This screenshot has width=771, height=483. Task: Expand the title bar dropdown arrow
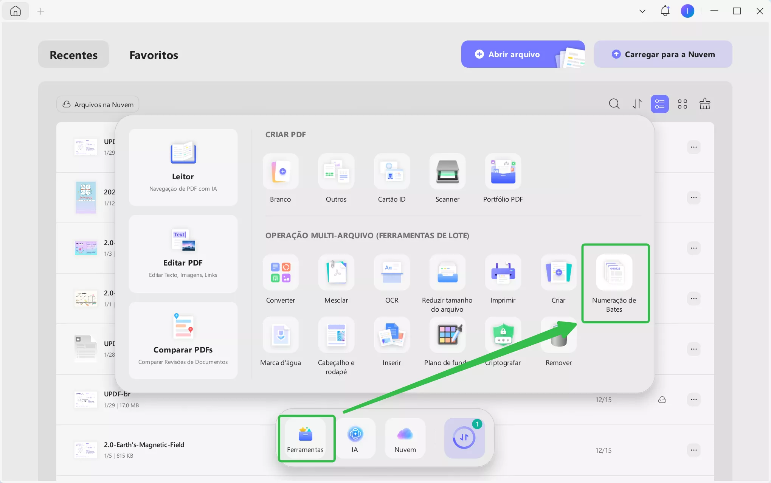642,11
